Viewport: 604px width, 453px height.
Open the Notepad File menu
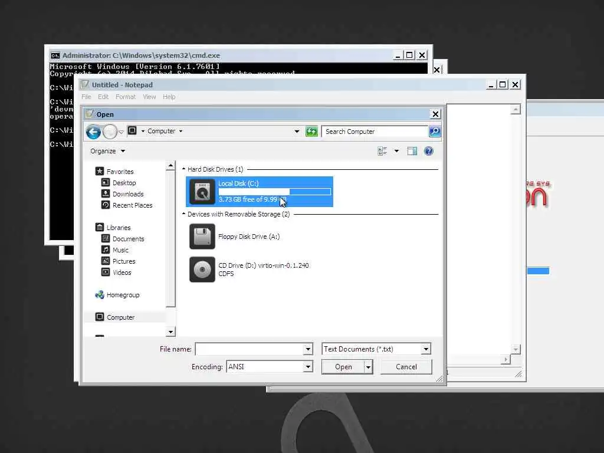tap(86, 97)
